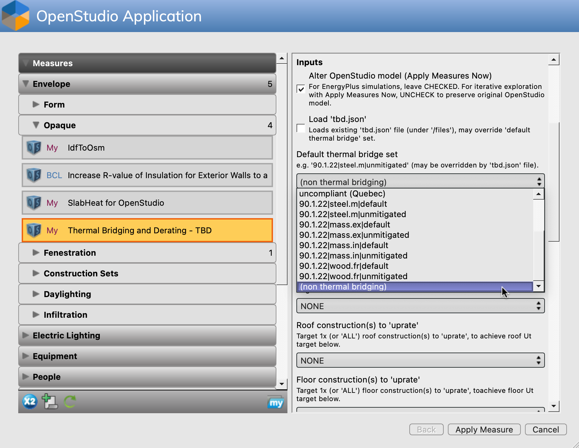The image size is (579, 448).
Task: Choose highlighted '(non thermal bridging)' option
Action: point(415,287)
